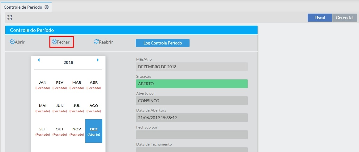This screenshot has height=152, width=359.
Task: Select JAN month in calendar
Action: click(43, 85)
